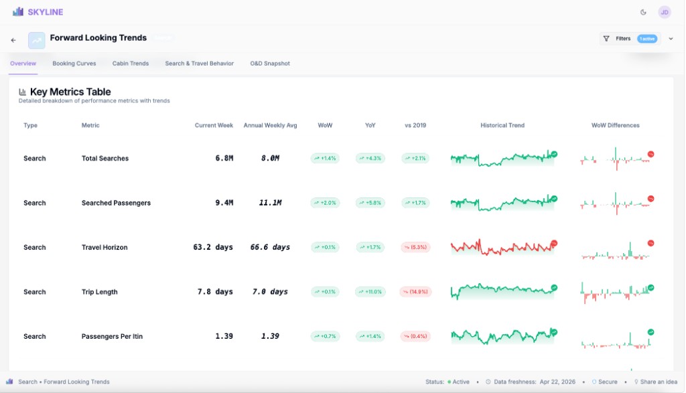
Task: Click Trip Length (14.9%) red badge
Action: [415, 292]
